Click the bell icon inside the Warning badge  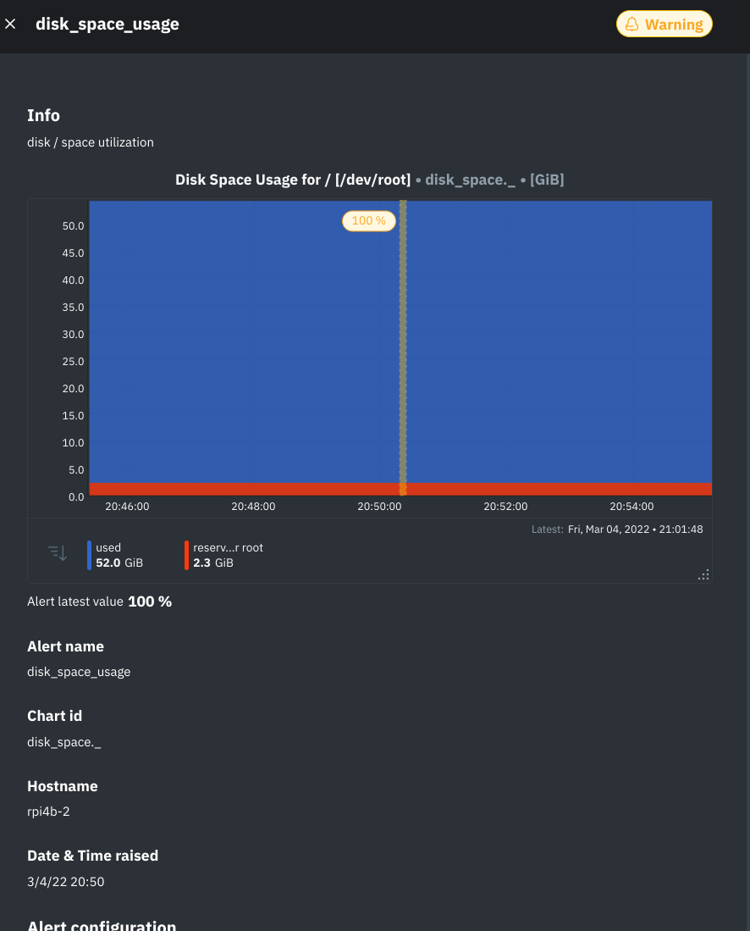pyautogui.click(x=632, y=25)
